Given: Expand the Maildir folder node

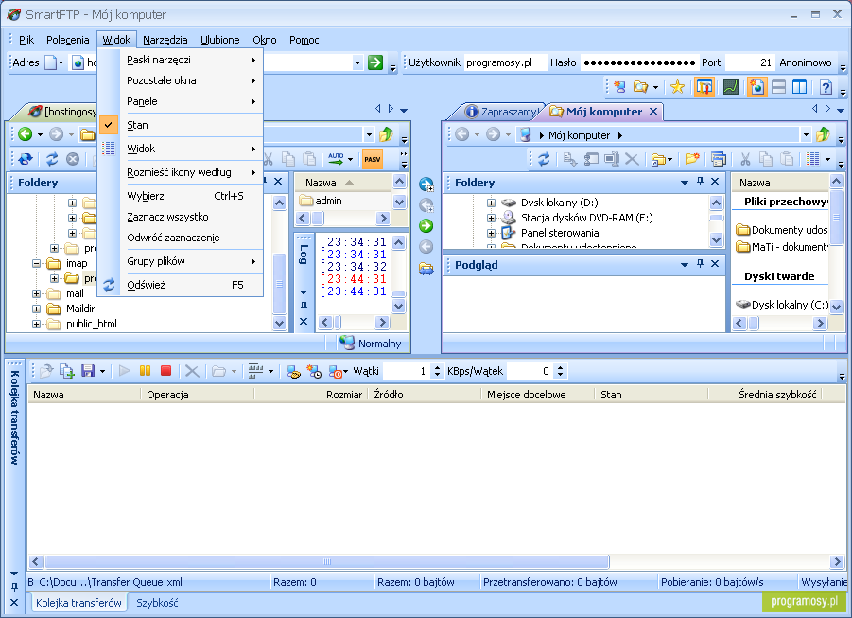Looking at the screenshot, I should click(36, 309).
